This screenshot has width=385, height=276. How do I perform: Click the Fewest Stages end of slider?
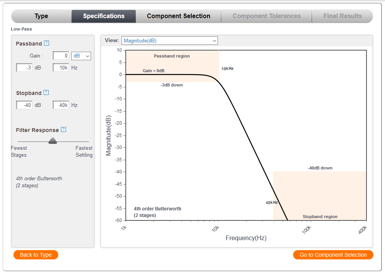tap(19, 142)
